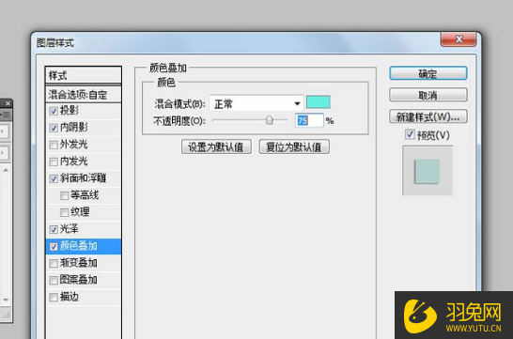Click the style preview thumbnail
This screenshot has width=513, height=339.
click(427, 171)
